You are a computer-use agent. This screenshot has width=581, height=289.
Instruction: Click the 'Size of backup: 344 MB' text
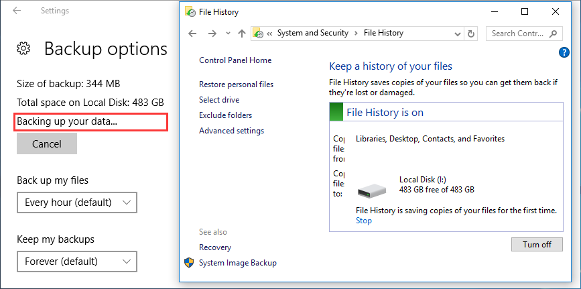point(68,84)
